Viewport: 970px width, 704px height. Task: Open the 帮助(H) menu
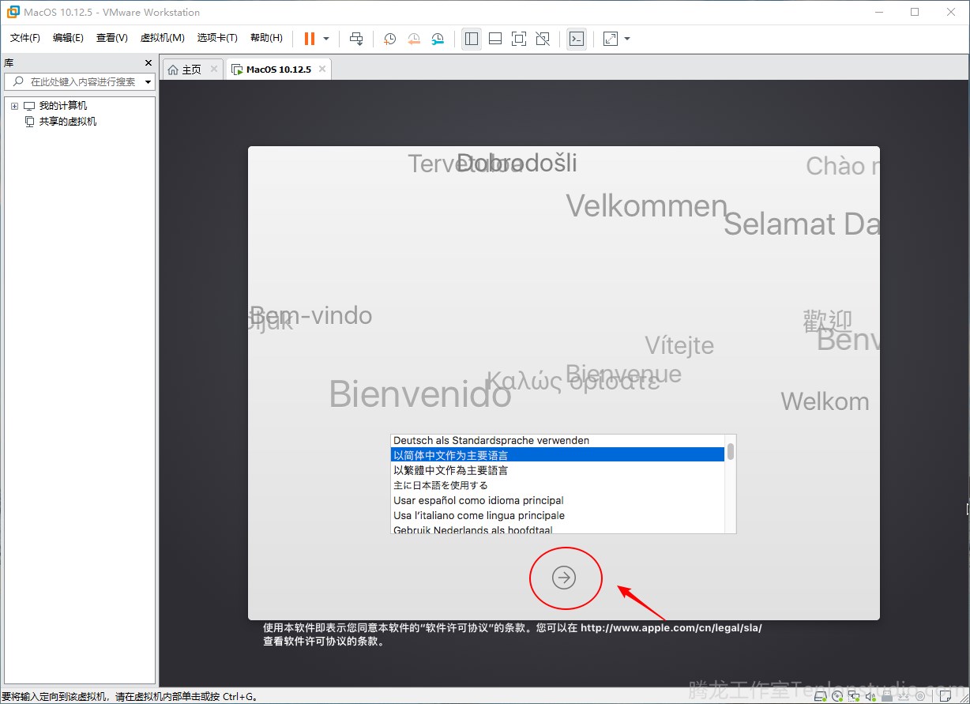click(x=266, y=38)
